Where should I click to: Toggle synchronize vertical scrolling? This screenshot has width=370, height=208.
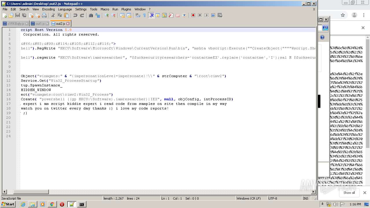pos(122,15)
